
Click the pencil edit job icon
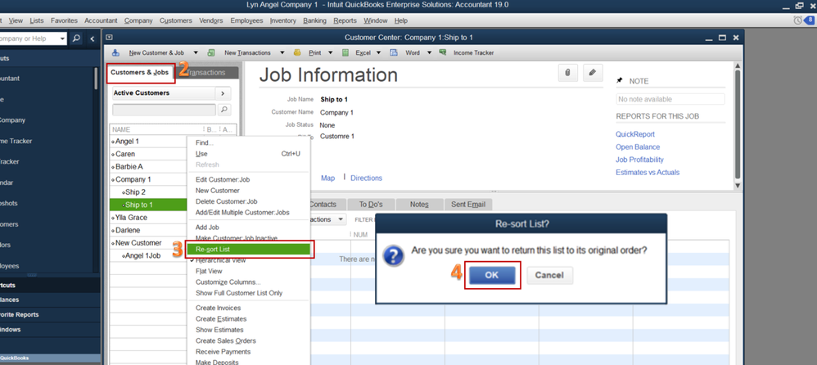[x=593, y=74]
